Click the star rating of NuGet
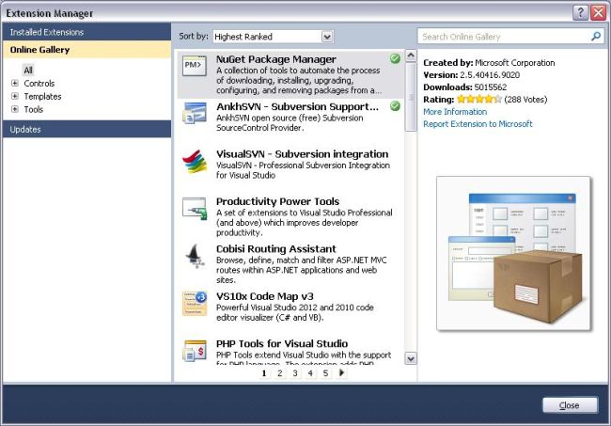Viewport: 611px width, 426px height. click(x=479, y=99)
